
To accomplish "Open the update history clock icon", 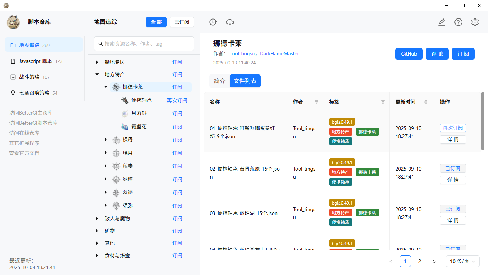I will click(213, 22).
